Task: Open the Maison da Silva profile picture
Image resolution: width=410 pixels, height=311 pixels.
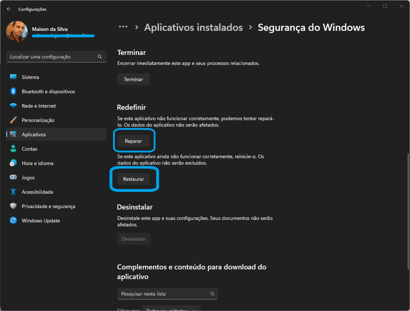Action: (x=17, y=32)
